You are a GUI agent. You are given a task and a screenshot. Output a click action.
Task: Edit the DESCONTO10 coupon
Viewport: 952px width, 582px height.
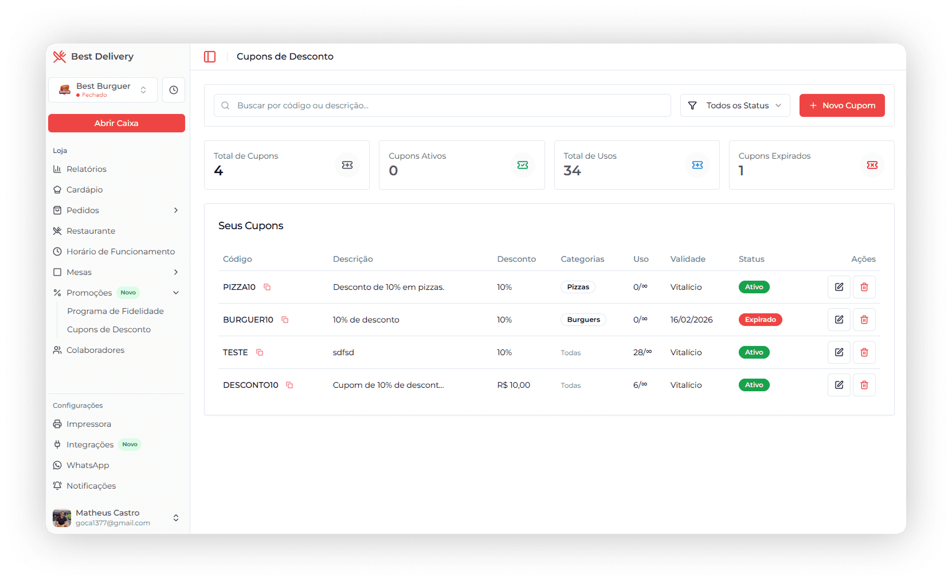click(839, 385)
